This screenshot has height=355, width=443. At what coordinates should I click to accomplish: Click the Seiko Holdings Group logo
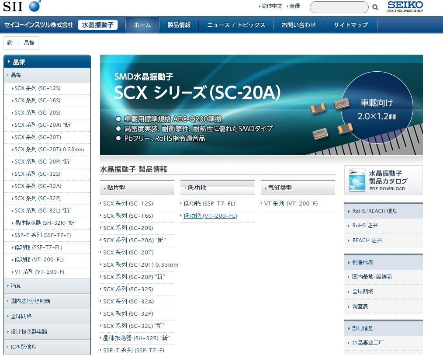click(x=405, y=7)
